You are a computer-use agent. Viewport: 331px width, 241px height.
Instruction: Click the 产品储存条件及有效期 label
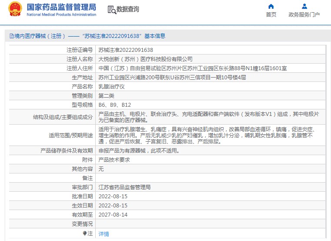point(67,151)
